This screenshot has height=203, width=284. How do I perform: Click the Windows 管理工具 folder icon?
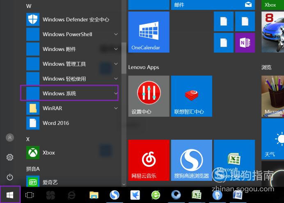tap(33, 64)
